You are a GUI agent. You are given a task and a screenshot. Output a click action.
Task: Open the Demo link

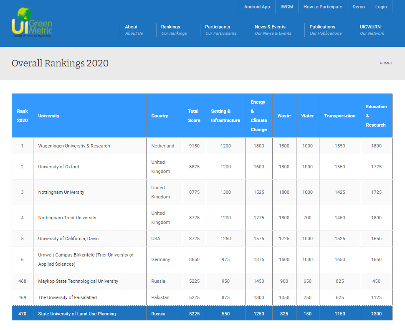click(359, 7)
